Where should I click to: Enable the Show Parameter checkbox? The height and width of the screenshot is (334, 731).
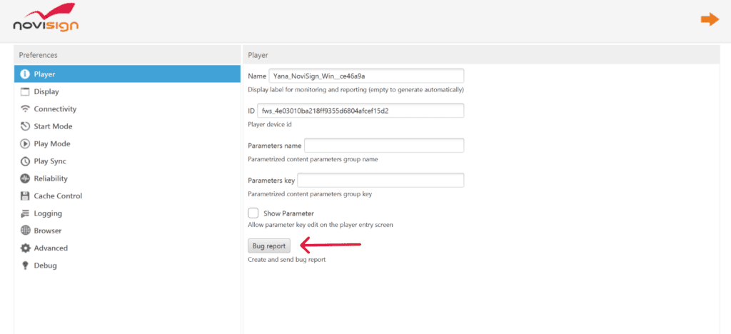[x=253, y=213]
